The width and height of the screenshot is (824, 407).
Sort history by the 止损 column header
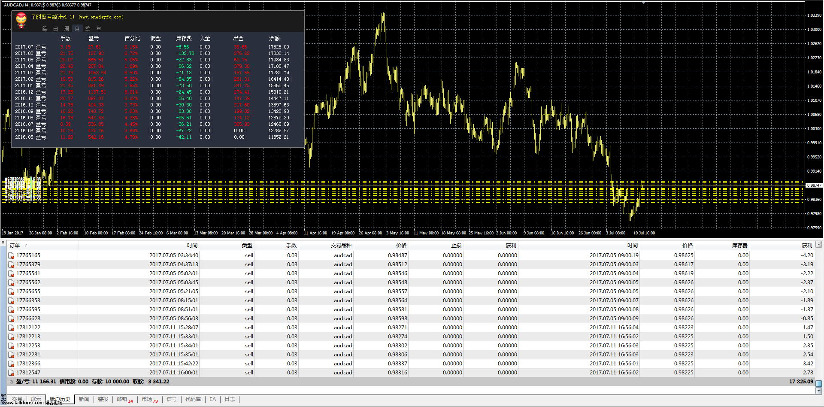pos(456,246)
